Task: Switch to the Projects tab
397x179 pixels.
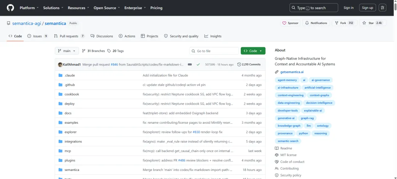Action: pos(150,36)
